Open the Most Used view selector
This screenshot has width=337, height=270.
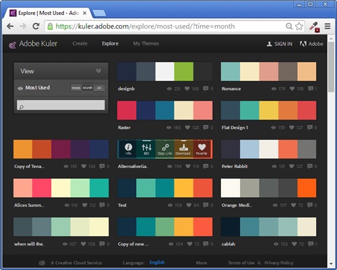38,88
